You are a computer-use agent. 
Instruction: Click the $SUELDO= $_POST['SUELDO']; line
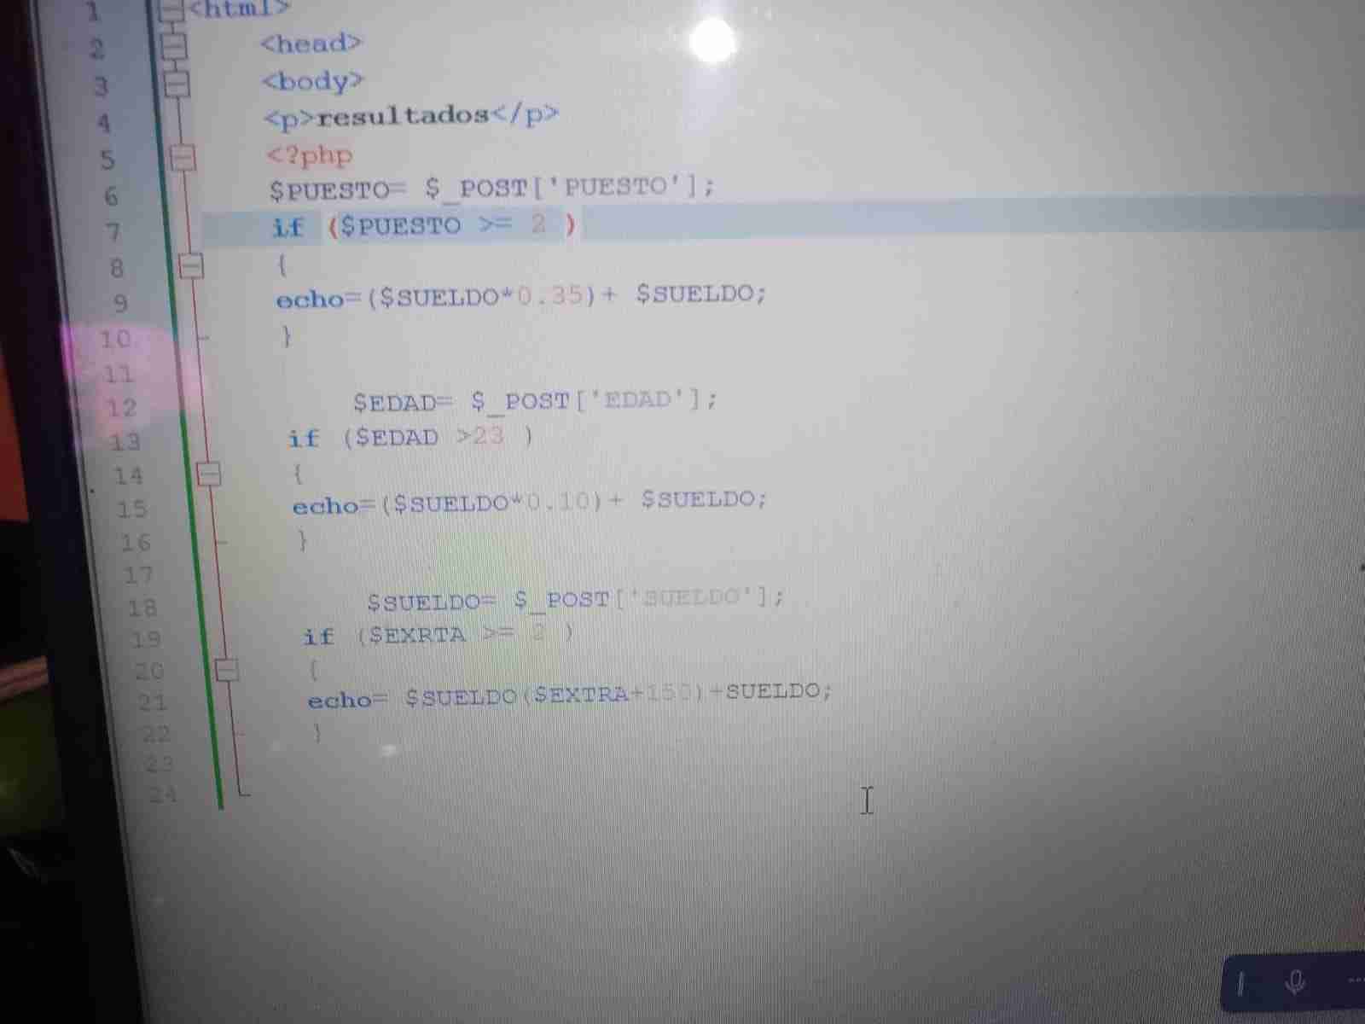click(575, 601)
